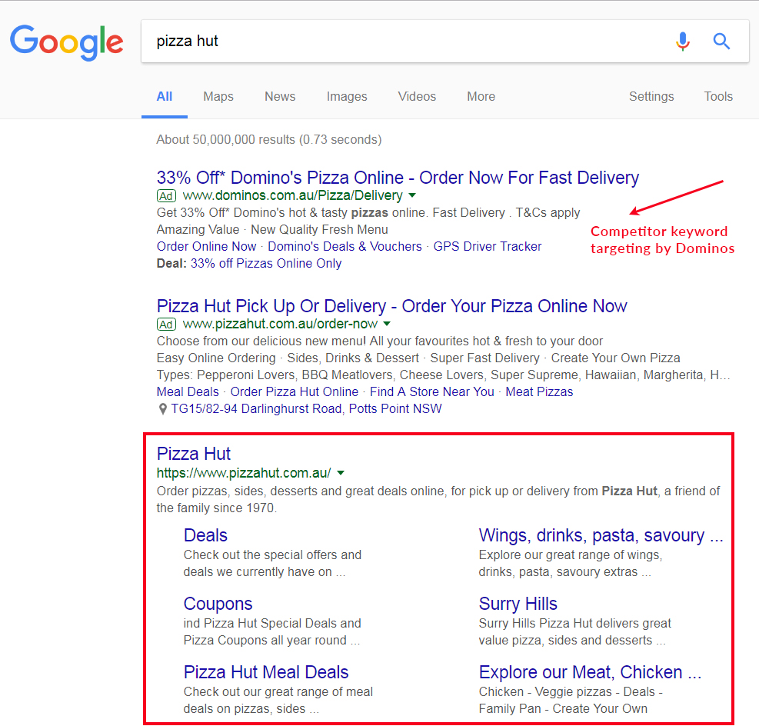Screen dimensions: 759x726
Task: Click the TG15/82-94 Darlinghurst Road address link
Action: pos(306,409)
